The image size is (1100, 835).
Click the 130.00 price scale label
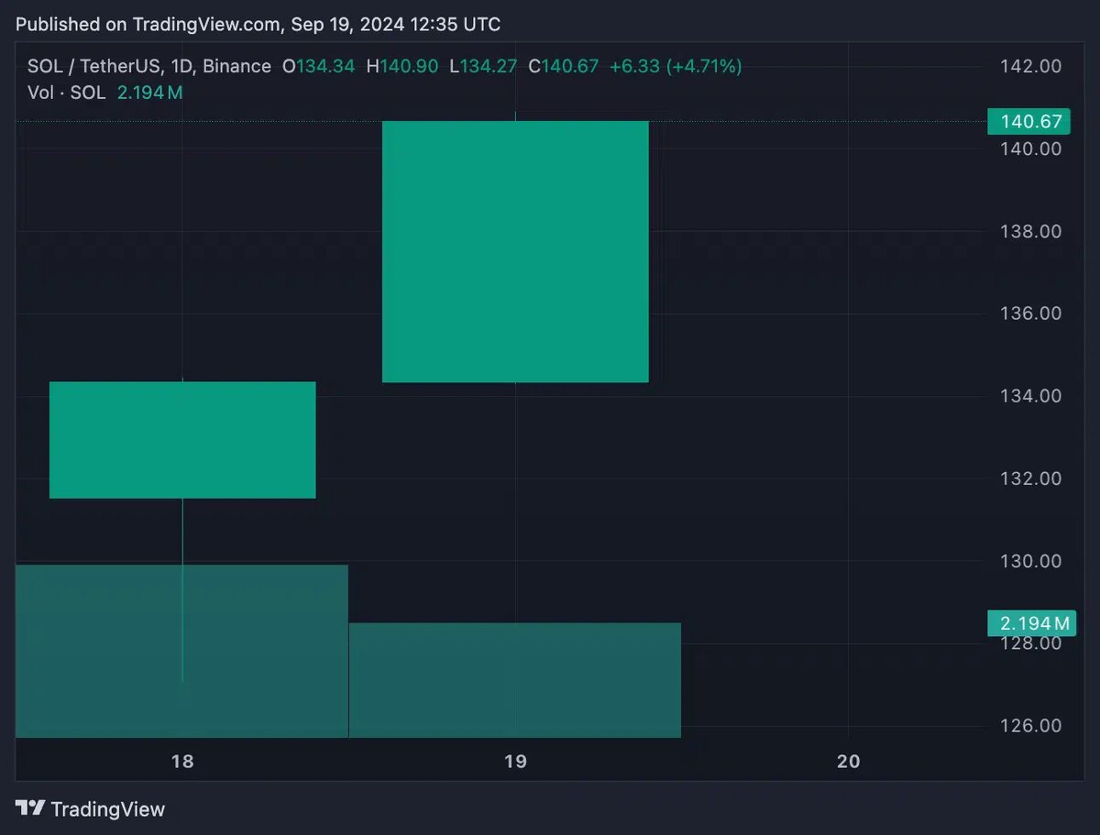tap(1031, 561)
